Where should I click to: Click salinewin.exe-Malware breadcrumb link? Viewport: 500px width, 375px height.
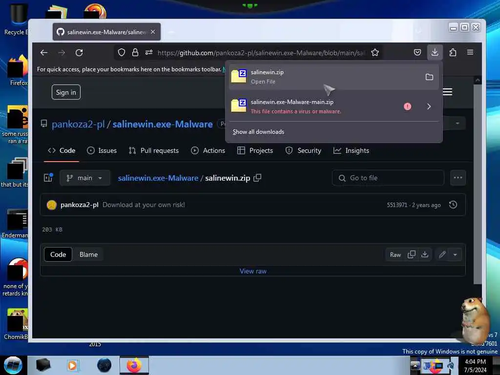tap(158, 178)
